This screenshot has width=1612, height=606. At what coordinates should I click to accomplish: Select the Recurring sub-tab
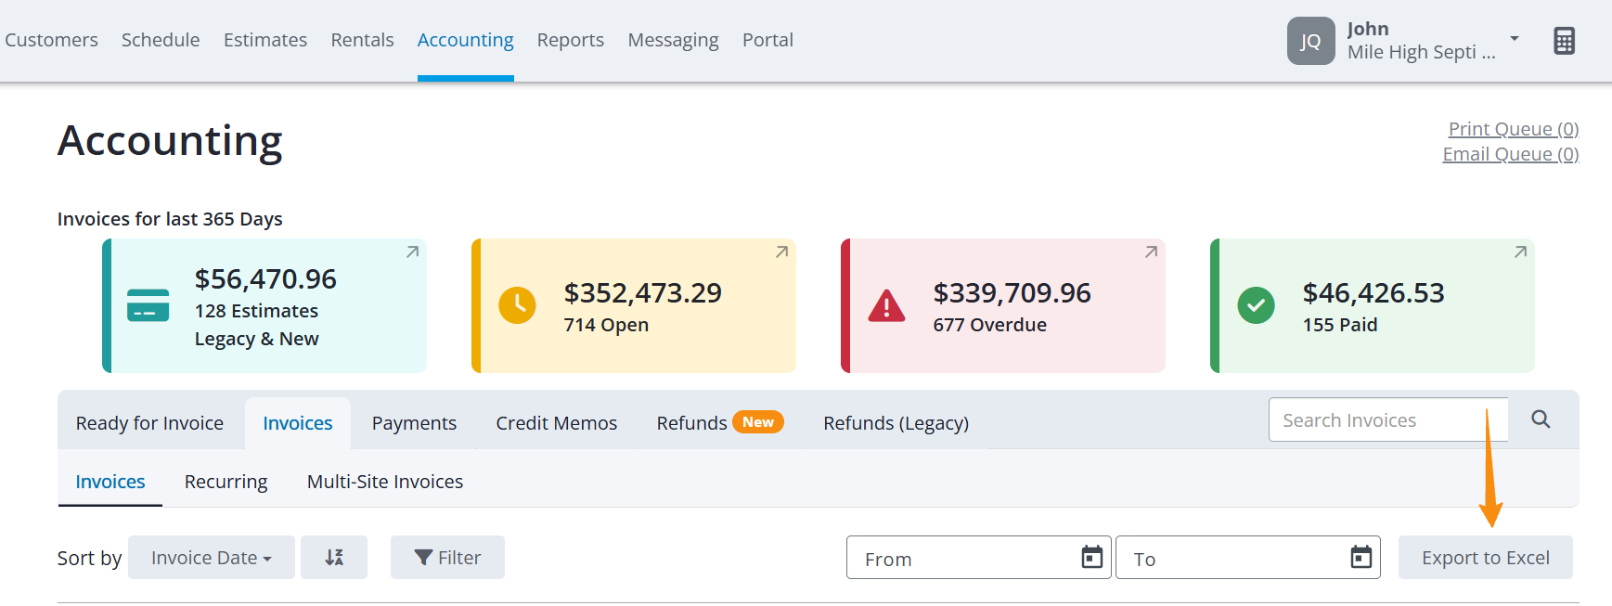pos(226,482)
